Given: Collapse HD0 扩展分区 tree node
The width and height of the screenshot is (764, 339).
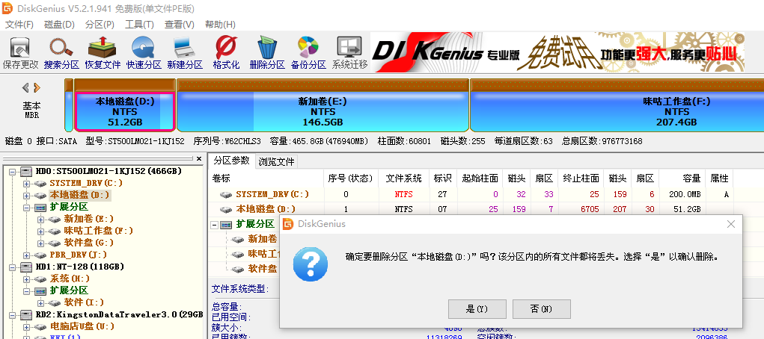Looking at the screenshot, I should pyautogui.click(x=26, y=208).
